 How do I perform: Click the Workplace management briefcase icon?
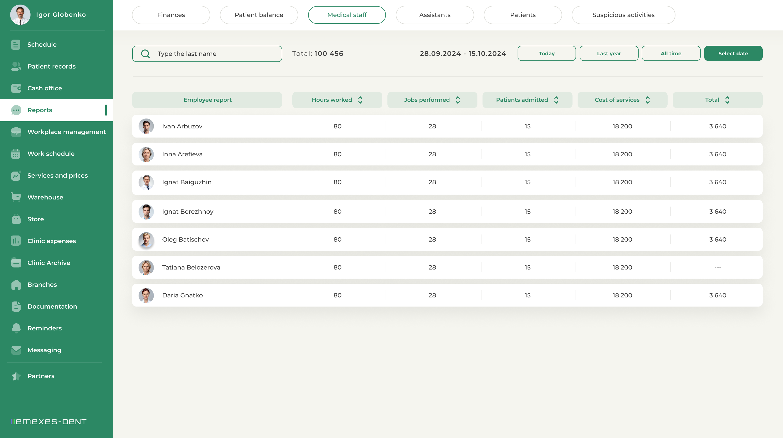coord(16,132)
